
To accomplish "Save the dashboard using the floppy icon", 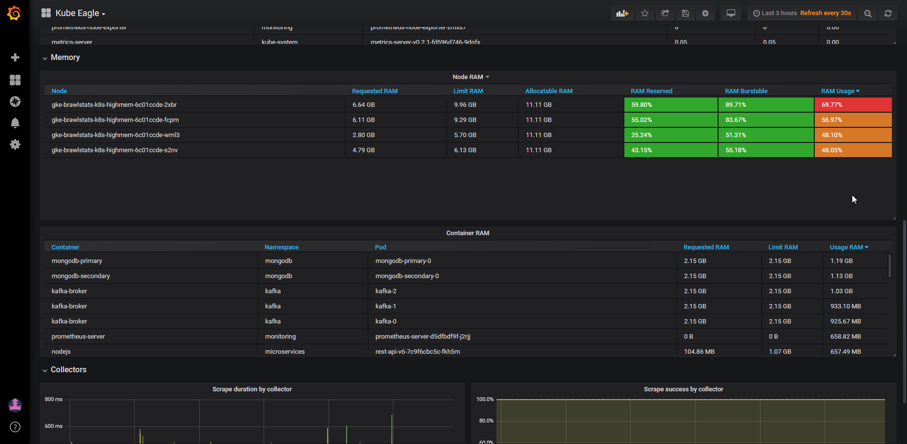I will 685,13.
